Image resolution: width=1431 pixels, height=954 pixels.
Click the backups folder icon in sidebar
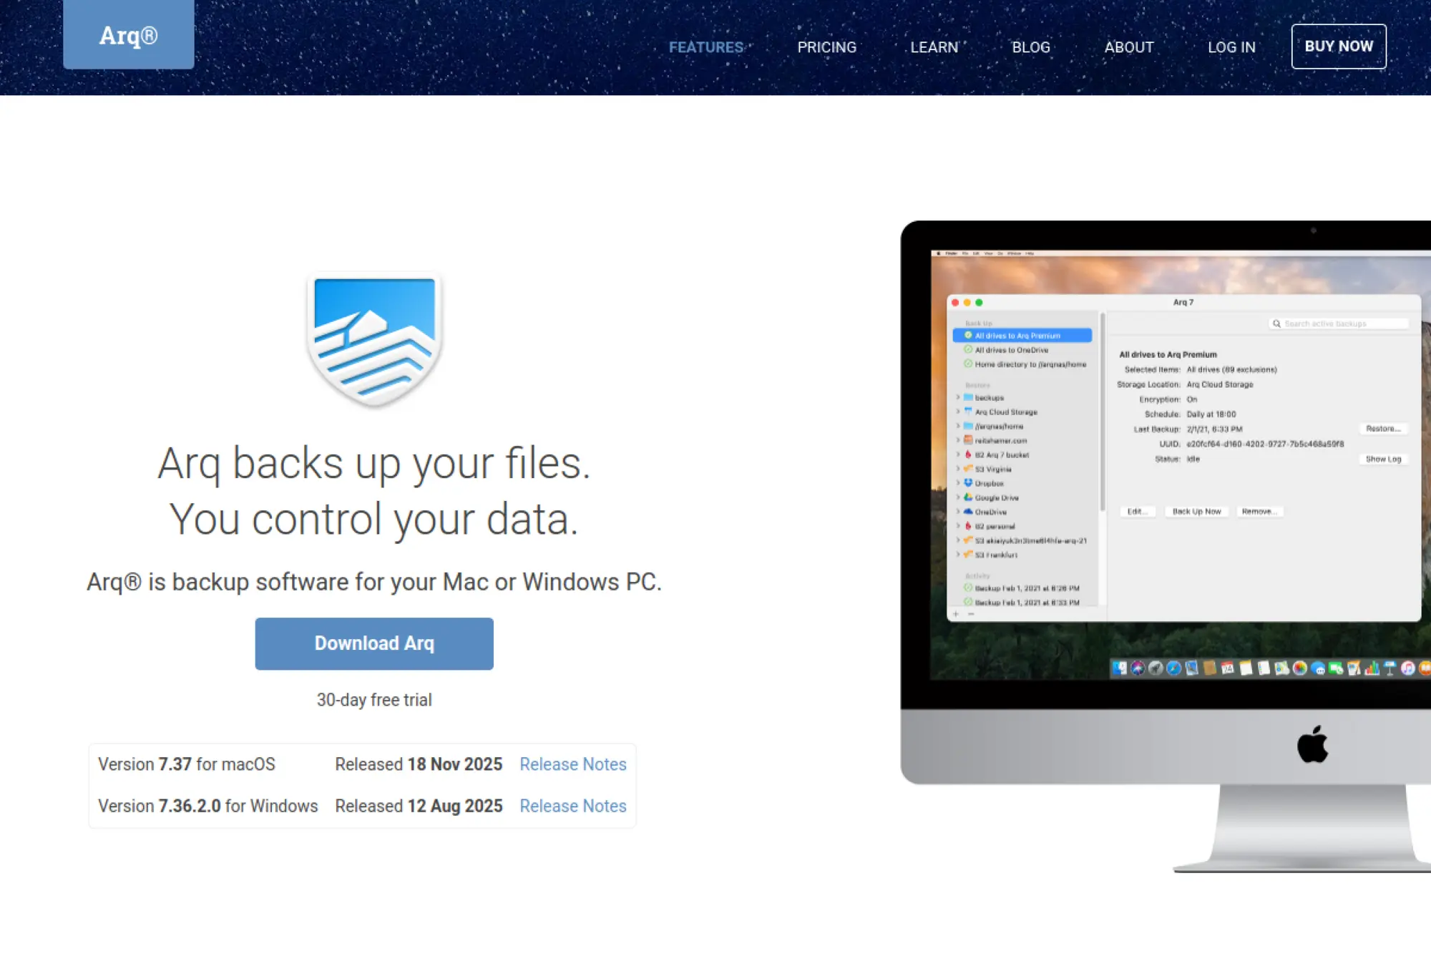(x=968, y=398)
